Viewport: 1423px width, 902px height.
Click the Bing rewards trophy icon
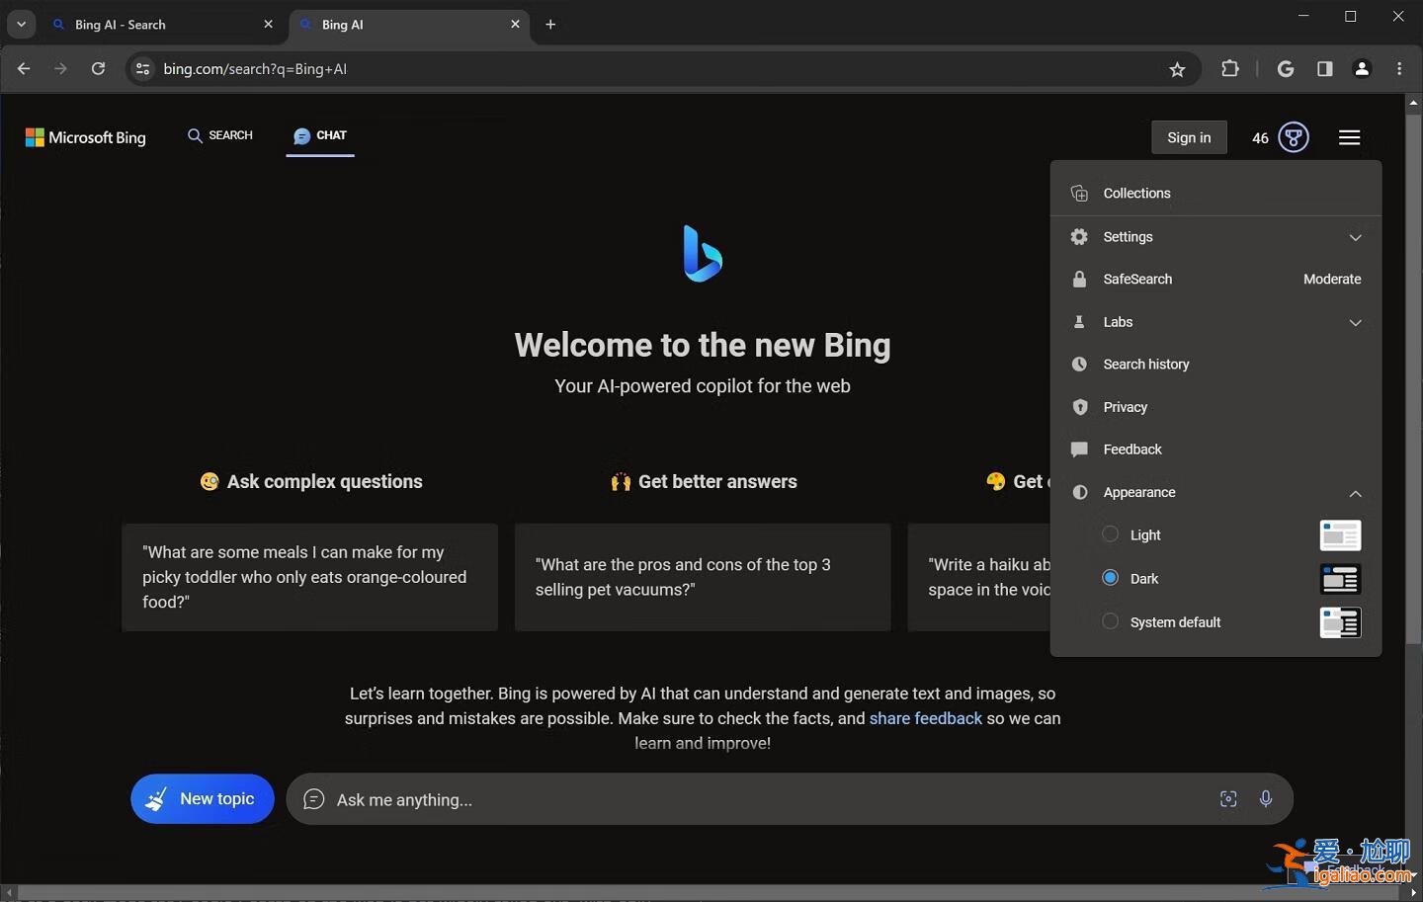1294,137
